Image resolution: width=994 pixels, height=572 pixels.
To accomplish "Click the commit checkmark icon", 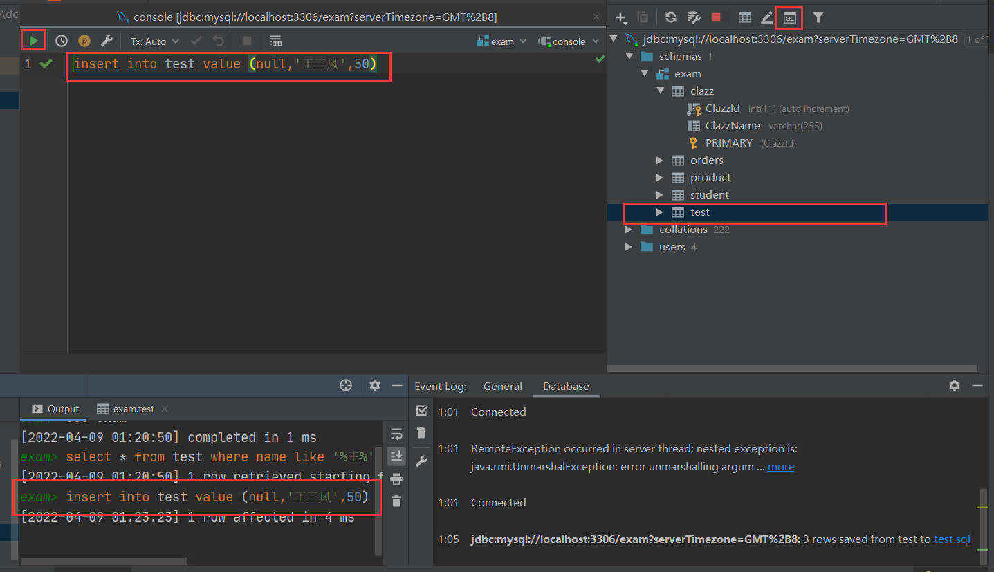I will [196, 41].
